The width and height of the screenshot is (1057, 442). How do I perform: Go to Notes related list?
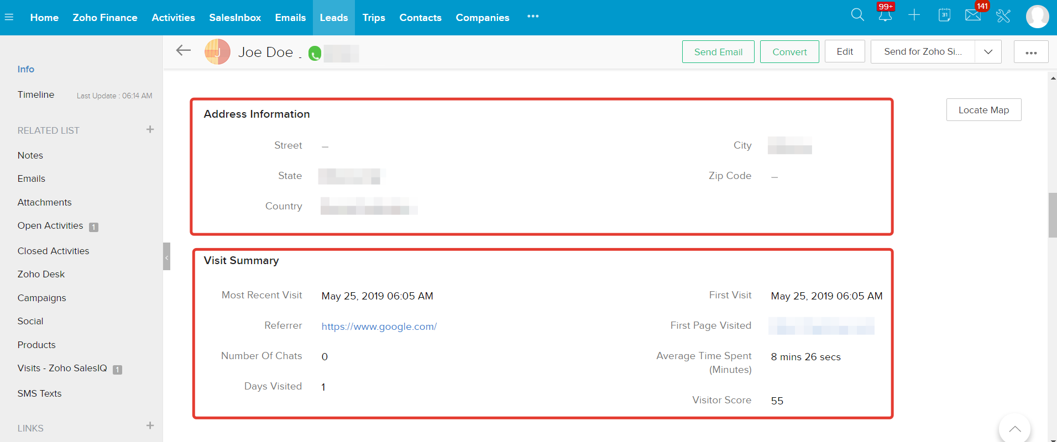click(30, 155)
